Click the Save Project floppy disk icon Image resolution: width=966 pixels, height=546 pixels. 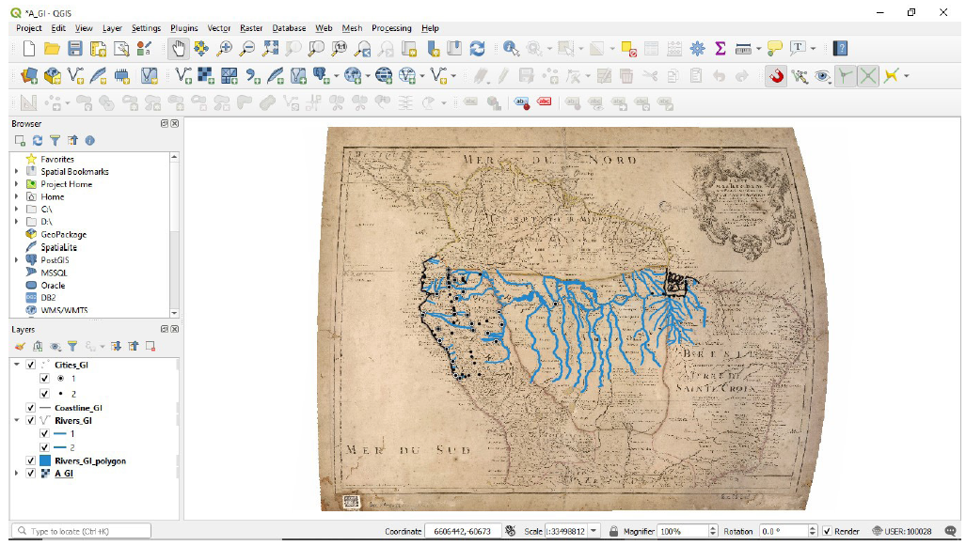[x=75, y=48]
